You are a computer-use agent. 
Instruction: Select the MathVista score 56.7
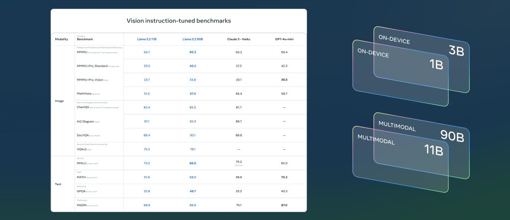click(x=284, y=94)
